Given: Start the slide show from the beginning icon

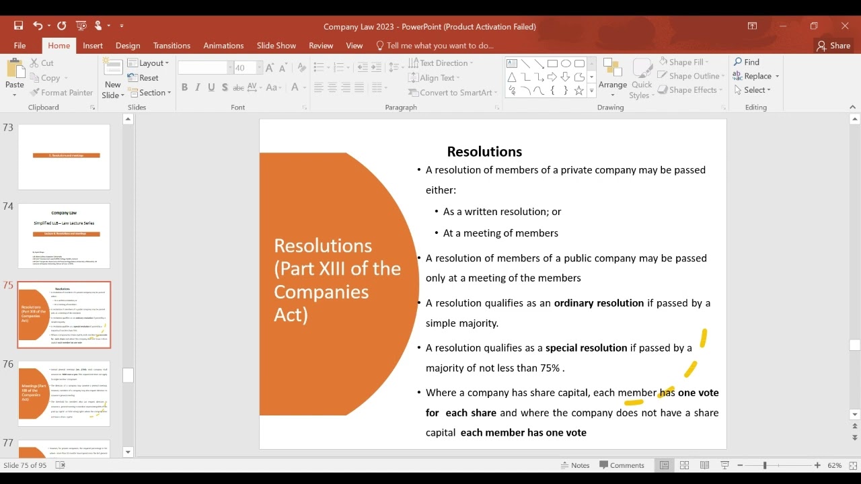Looking at the screenshot, I should [x=81, y=26].
